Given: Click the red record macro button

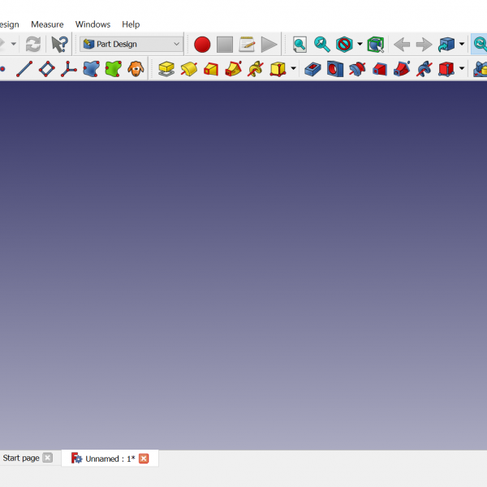Looking at the screenshot, I should pos(202,44).
